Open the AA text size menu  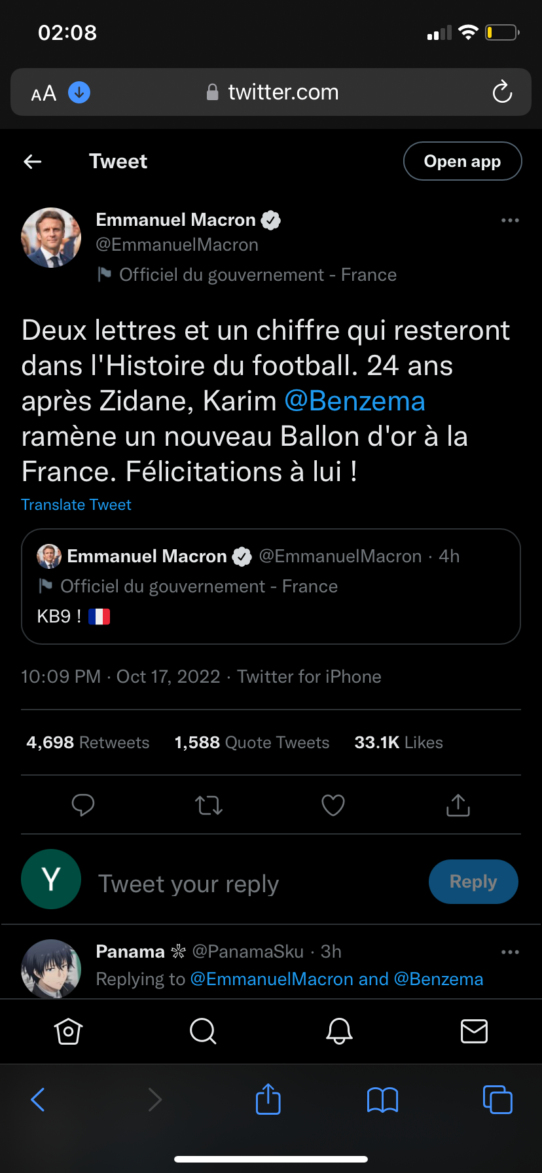click(x=44, y=94)
